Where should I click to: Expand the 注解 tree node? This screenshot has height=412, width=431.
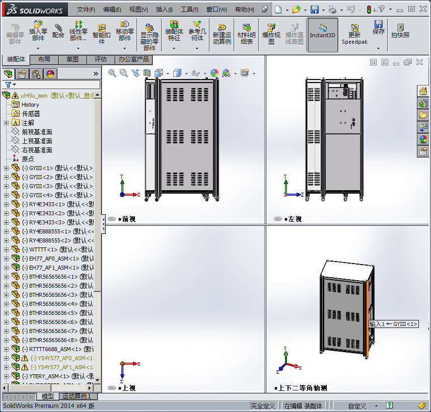(6, 123)
